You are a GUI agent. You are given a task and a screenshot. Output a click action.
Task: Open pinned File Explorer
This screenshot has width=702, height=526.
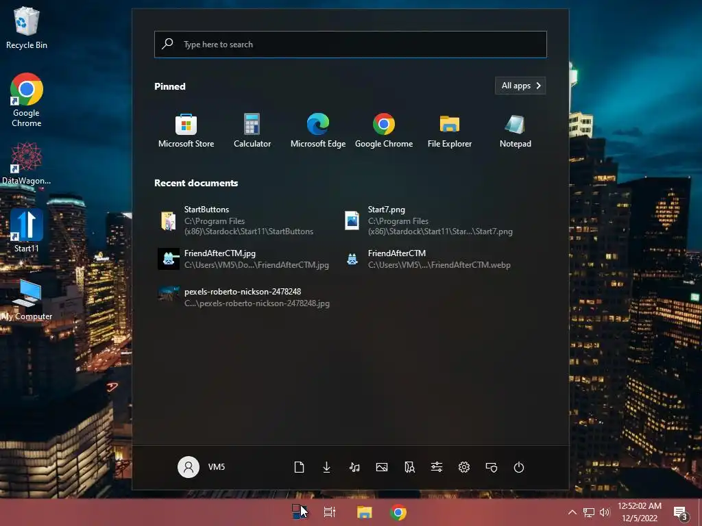[x=450, y=131]
